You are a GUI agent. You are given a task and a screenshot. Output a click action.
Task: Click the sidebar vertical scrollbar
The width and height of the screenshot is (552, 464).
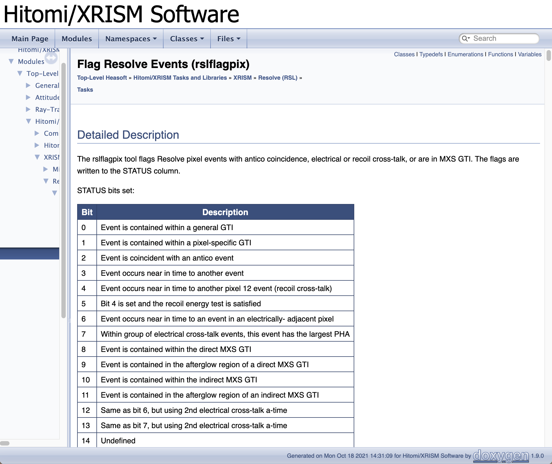[x=64, y=190]
